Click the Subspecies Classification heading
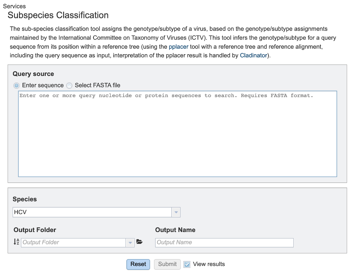 tap(58, 15)
